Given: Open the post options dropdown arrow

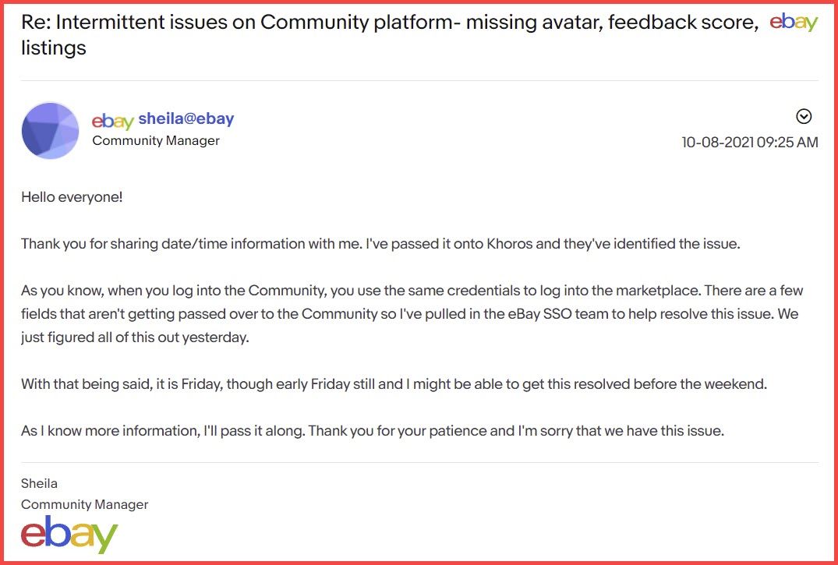Looking at the screenshot, I should [x=804, y=117].
